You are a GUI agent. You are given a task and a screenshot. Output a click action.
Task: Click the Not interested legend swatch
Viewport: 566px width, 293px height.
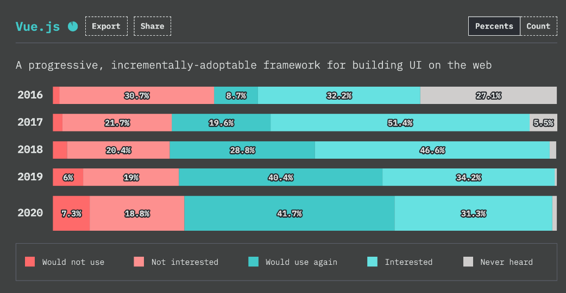click(x=139, y=262)
